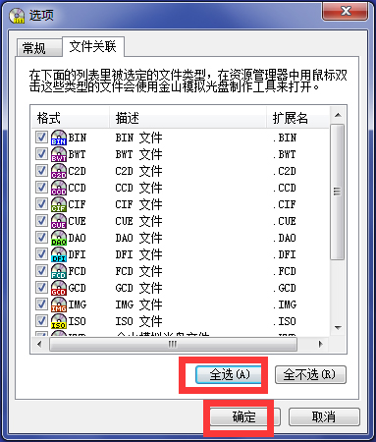Select the 'BIN 文件' description text
This screenshot has height=442, width=376.
(138, 138)
